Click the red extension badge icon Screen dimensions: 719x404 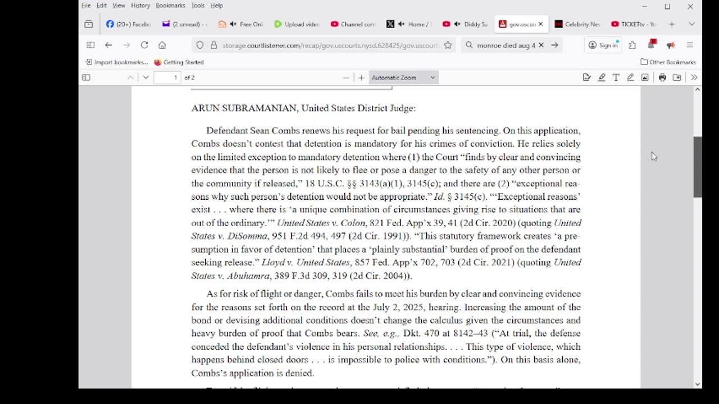tap(652, 44)
